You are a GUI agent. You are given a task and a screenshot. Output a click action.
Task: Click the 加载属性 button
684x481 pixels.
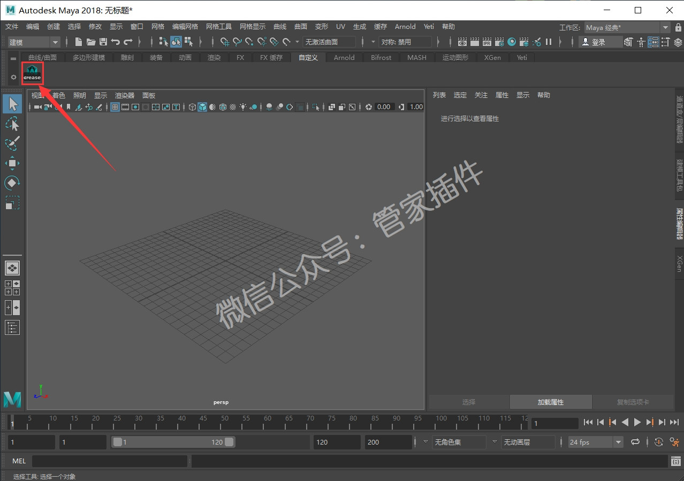[x=551, y=402]
